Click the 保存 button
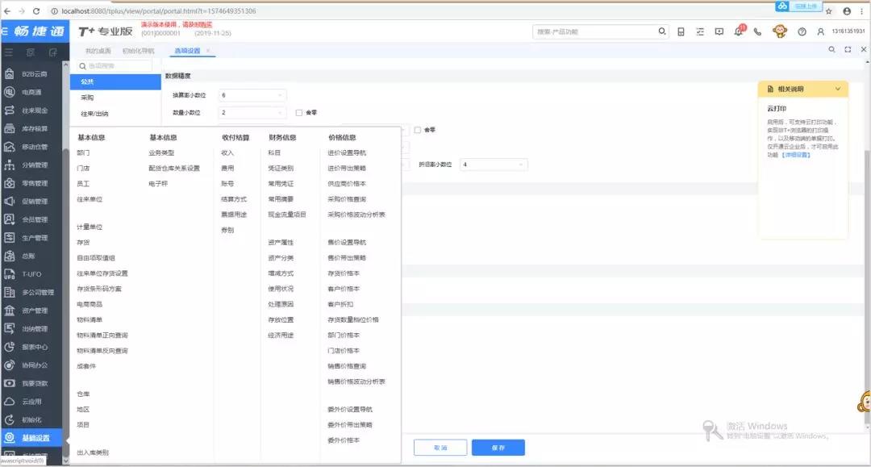871x467 pixels. 498,448
